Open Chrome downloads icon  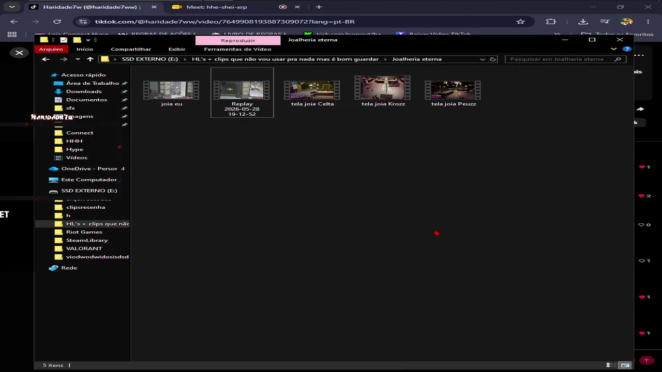tap(583, 22)
